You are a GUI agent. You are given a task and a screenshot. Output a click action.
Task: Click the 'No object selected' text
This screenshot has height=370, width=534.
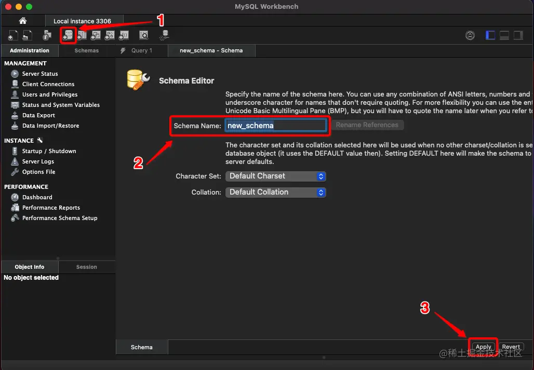point(31,278)
